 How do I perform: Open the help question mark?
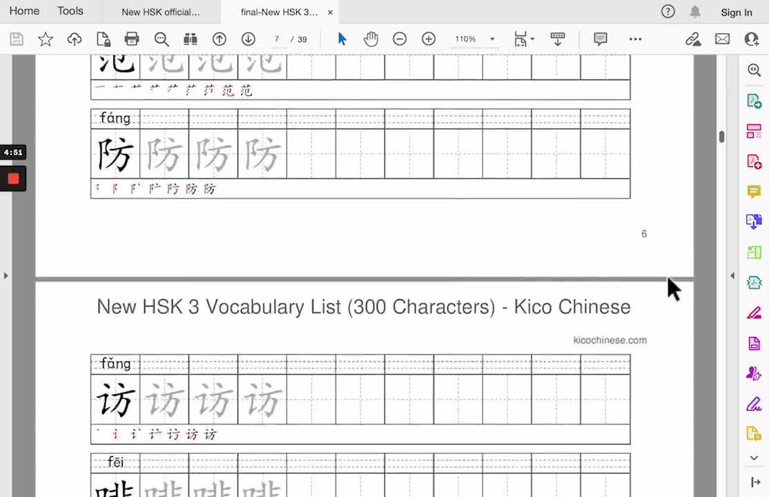[668, 11]
